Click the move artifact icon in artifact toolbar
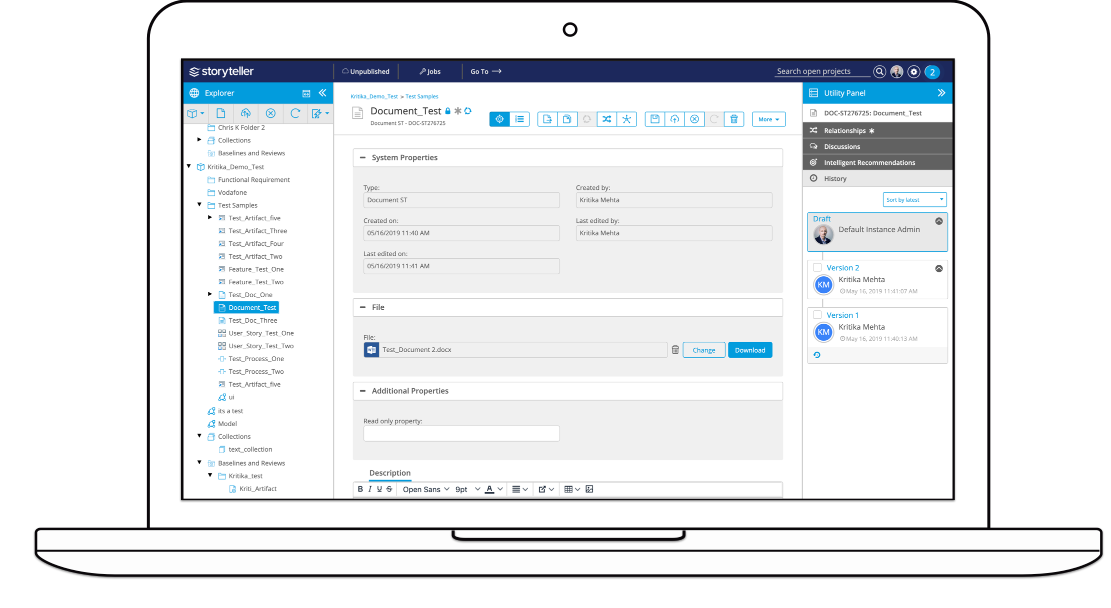The width and height of the screenshot is (1111, 608). coord(547,119)
